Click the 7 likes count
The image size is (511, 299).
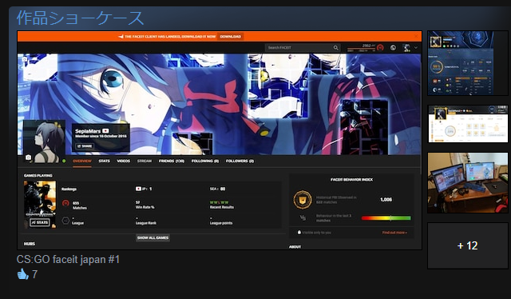click(x=34, y=274)
